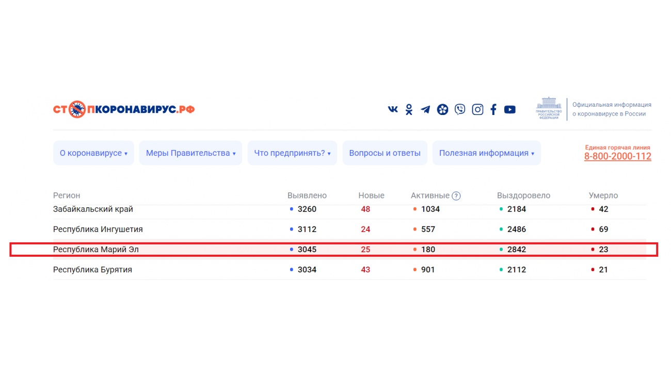Screen dimensions: 671x378
Task: Open the Telegram channel icon
Action: tap(425, 109)
